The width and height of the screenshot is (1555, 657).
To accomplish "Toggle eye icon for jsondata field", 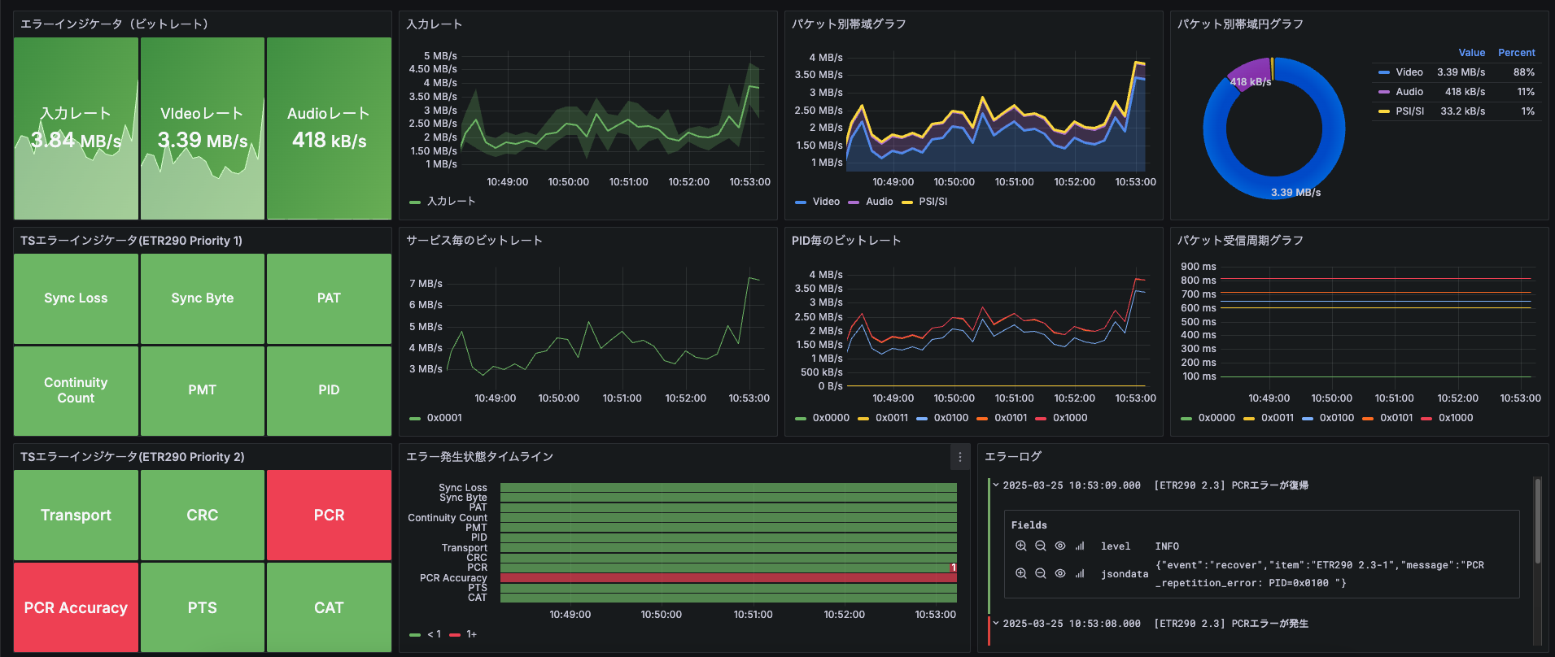I will (x=1059, y=573).
